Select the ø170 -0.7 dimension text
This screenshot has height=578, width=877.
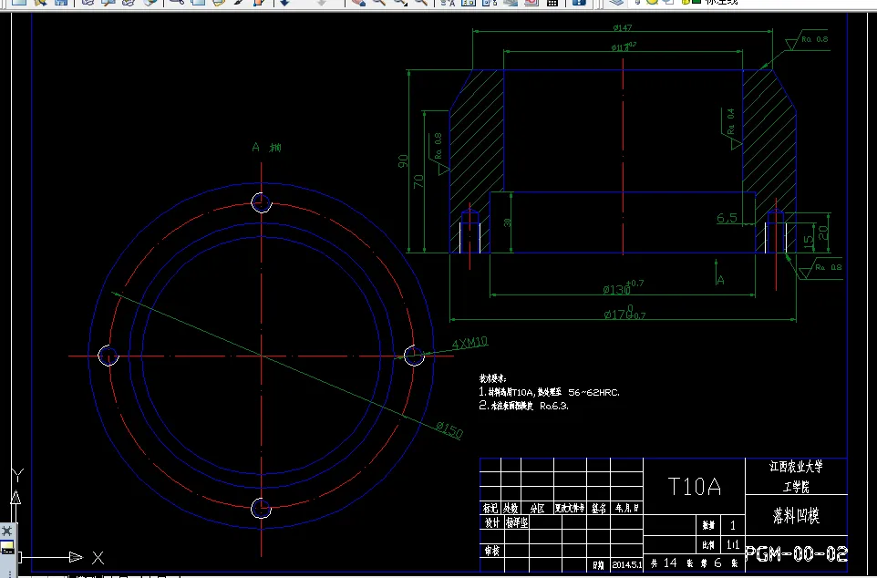[624, 314]
